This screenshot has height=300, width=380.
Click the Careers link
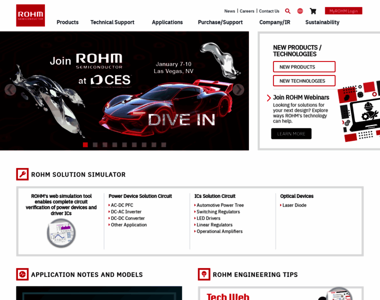247,11
